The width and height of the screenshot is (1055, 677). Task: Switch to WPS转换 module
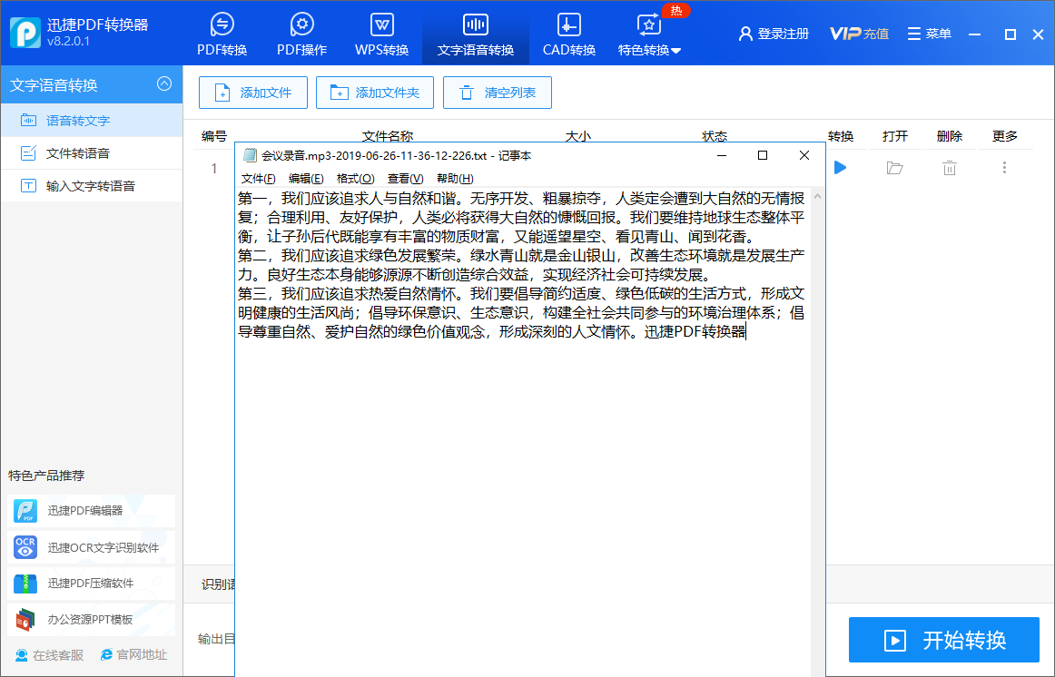(x=382, y=34)
